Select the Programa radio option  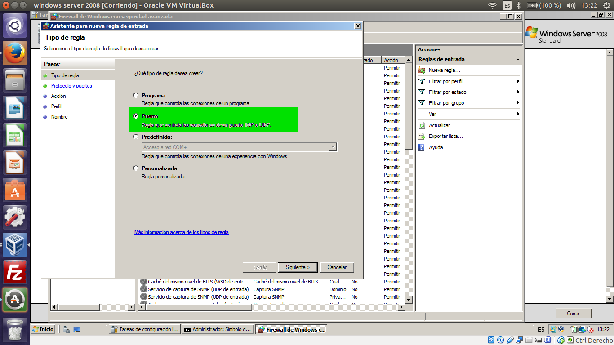136,95
